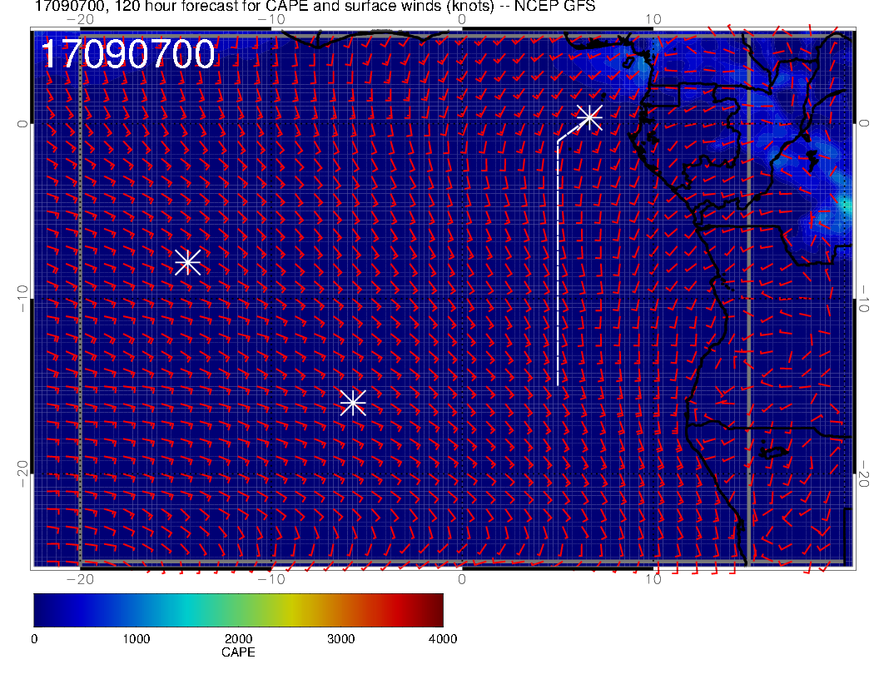
Task: Click the white vertical track line
Action: (x=558, y=263)
